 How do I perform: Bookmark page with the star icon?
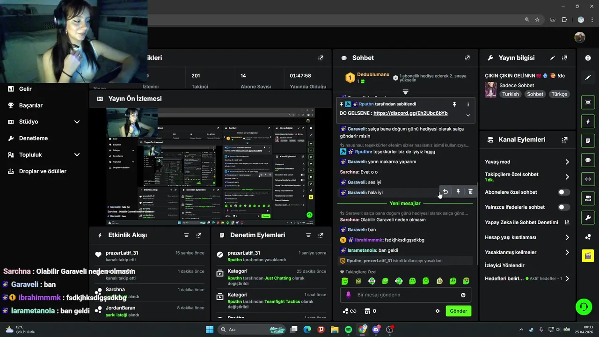point(537,20)
